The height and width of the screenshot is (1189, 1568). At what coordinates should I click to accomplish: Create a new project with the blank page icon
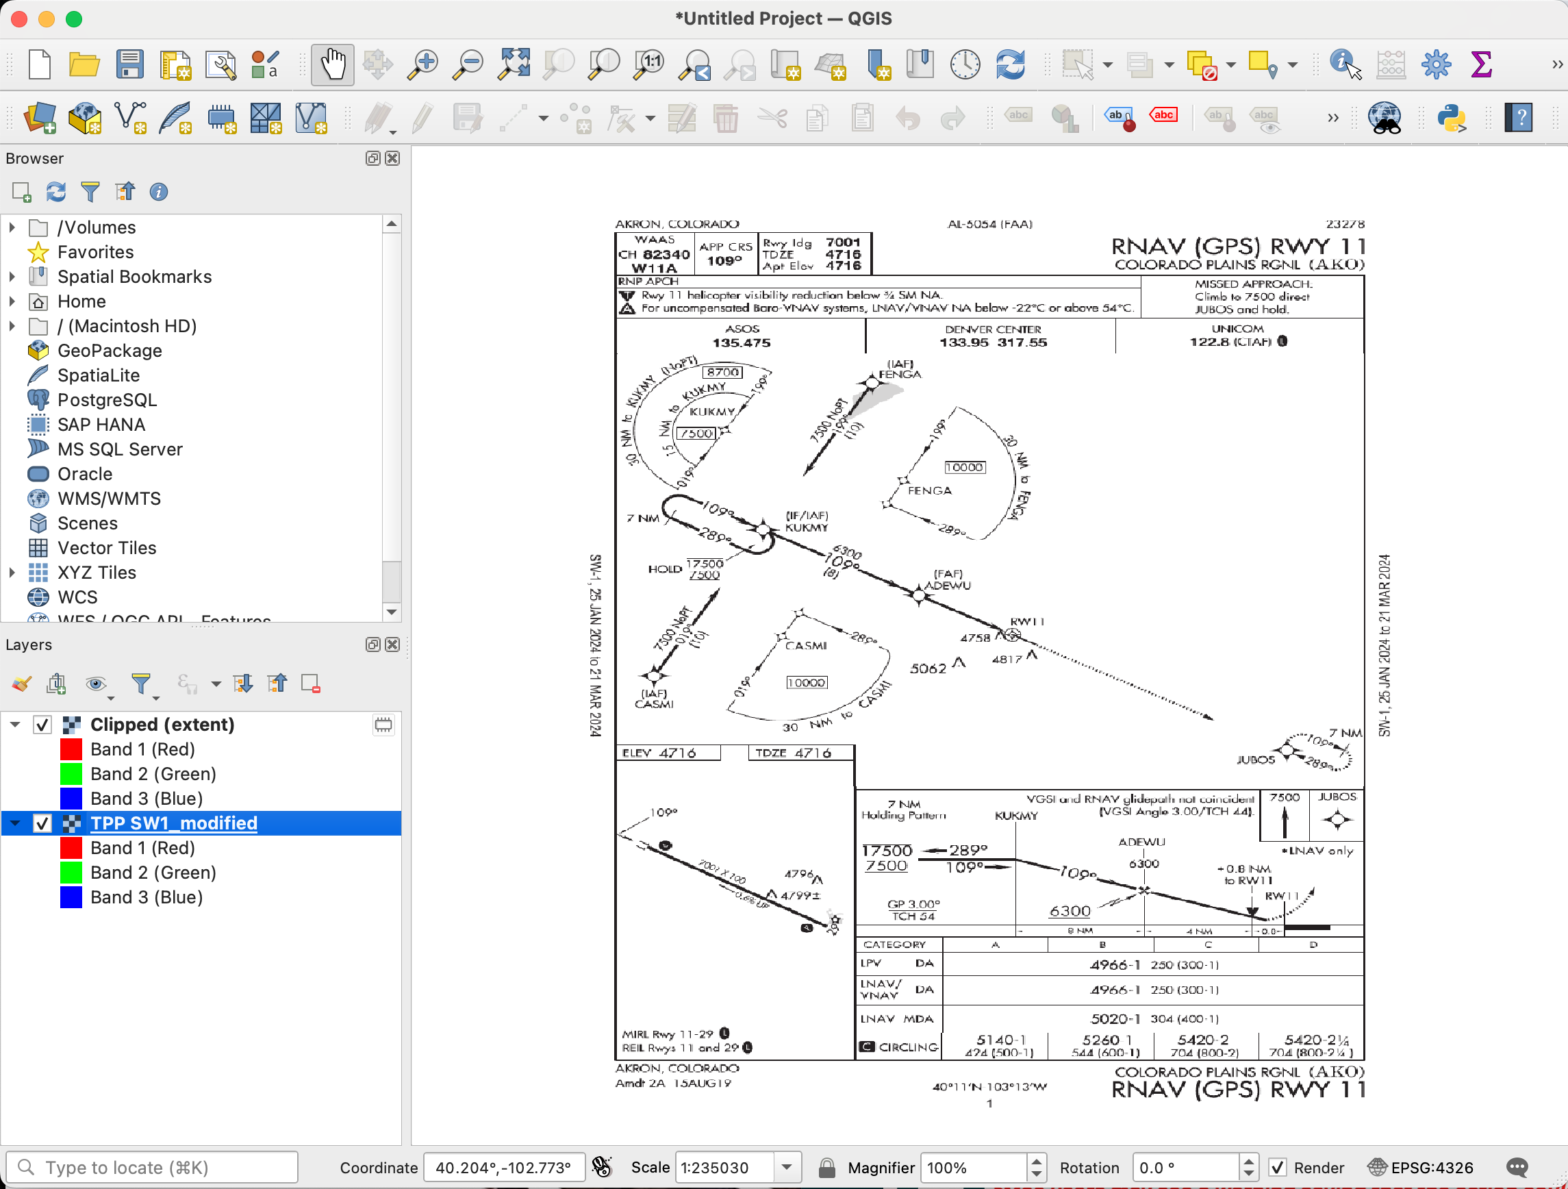[x=40, y=64]
